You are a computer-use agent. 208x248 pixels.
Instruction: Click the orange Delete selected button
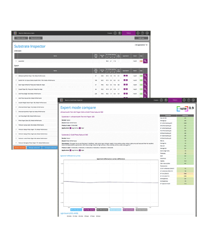20,148
